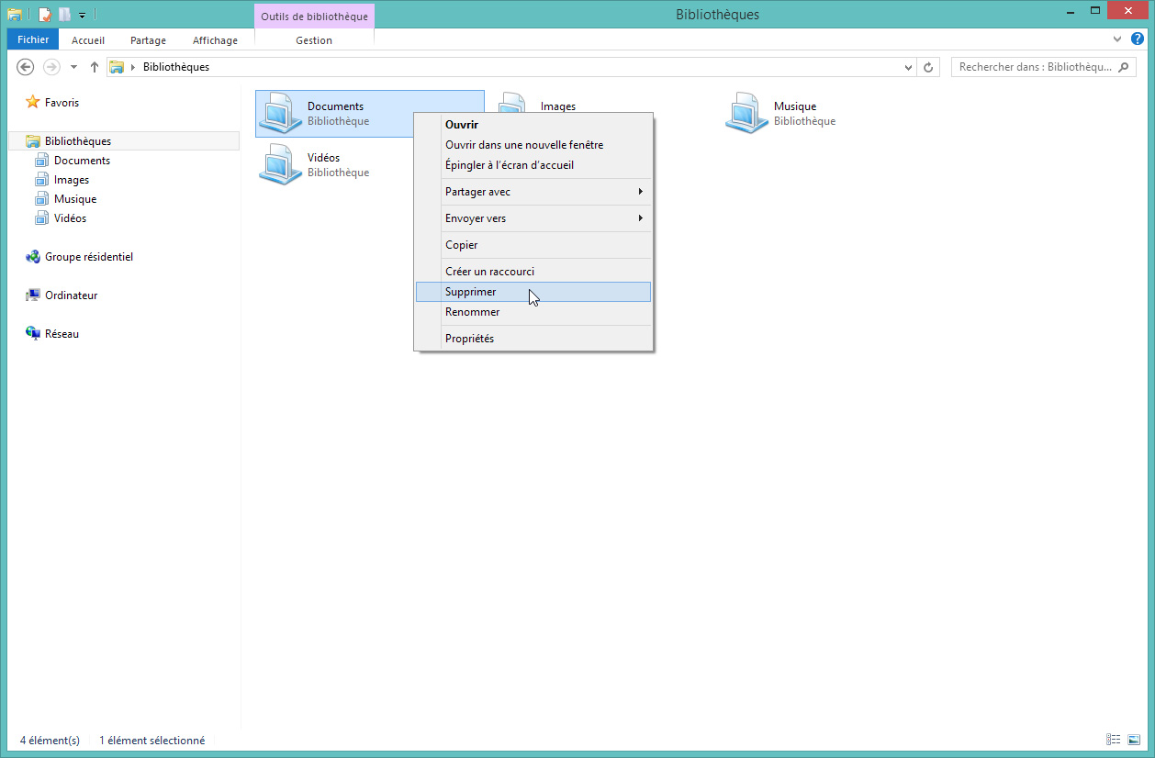Click the library icon in the address bar
This screenshot has height=758, width=1155.
tap(118, 67)
